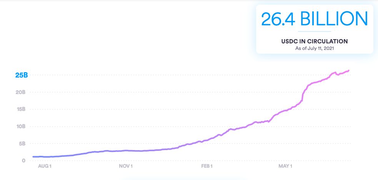Click the small dip near the chart line's peak
The width and height of the screenshot is (378, 180).
pyautogui.click(x=337, y=74)
